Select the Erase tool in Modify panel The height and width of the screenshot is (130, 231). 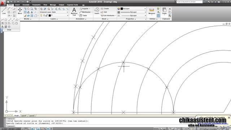25,16
